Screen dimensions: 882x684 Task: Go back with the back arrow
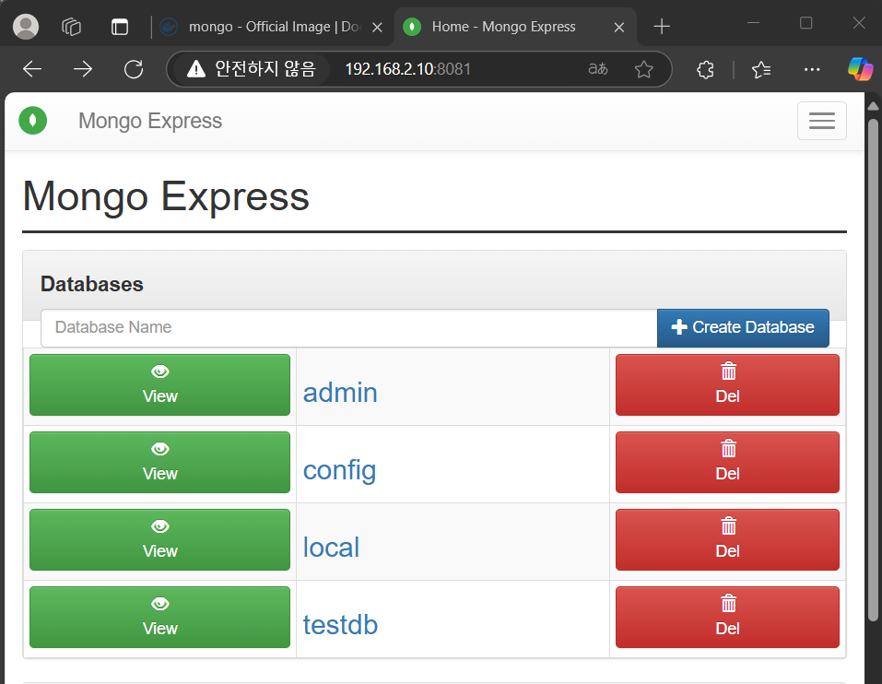coord(32,69)
